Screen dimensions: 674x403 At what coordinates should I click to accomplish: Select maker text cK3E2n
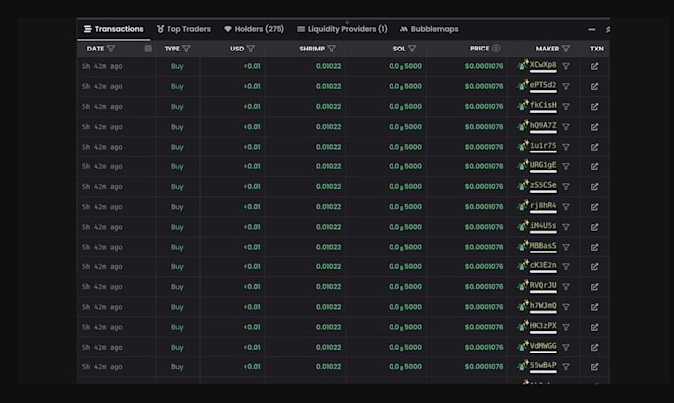tap(543, 265)
